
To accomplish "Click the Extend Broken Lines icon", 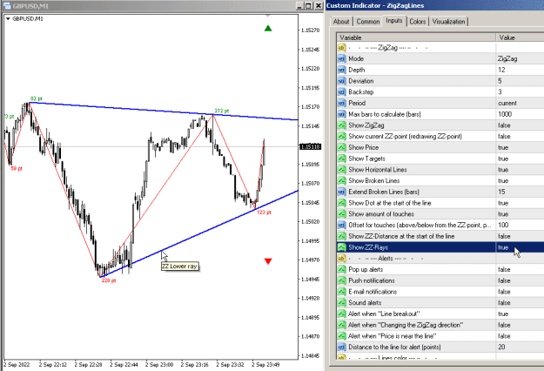I will [342, 192].
